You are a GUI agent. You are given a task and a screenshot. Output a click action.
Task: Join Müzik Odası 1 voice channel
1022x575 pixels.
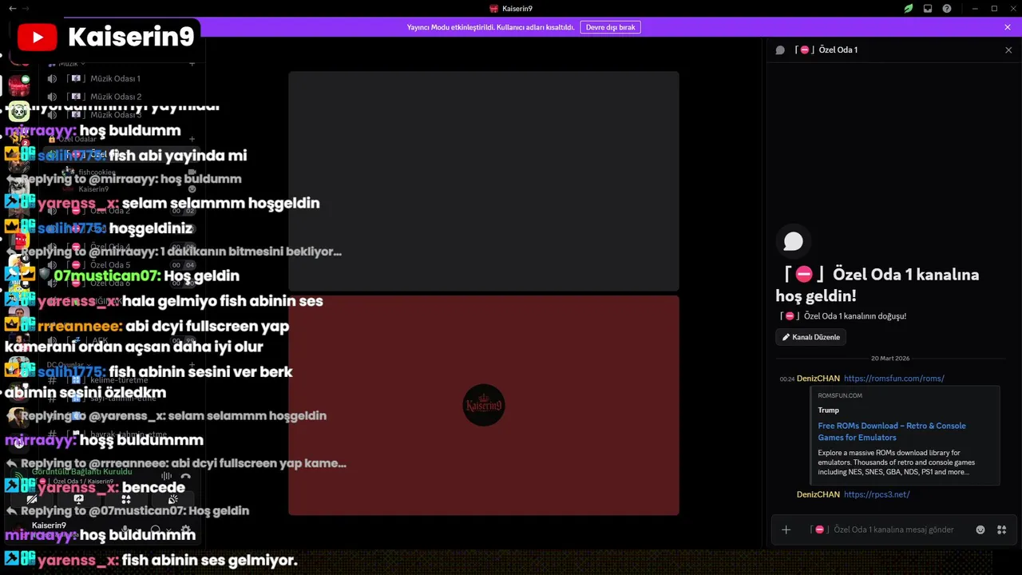click(x=120, y=78)
